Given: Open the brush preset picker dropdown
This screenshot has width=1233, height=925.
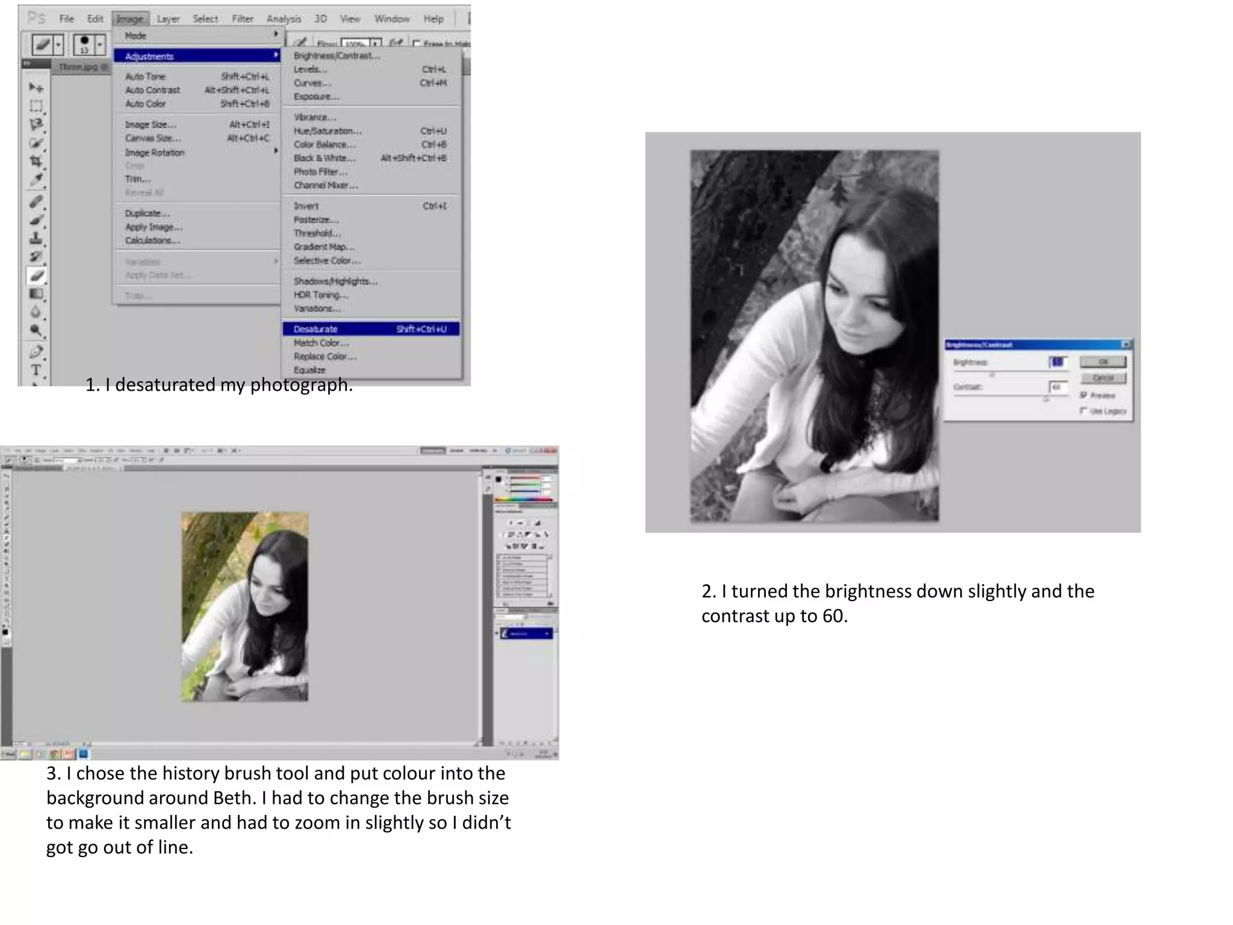Looking at the screenshot, I should point(100,44).
